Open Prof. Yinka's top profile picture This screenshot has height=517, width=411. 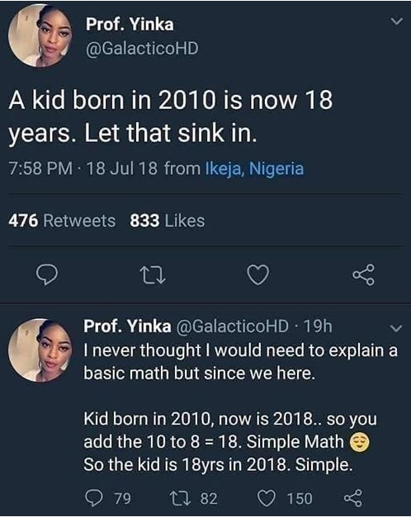tap(40, 35)
